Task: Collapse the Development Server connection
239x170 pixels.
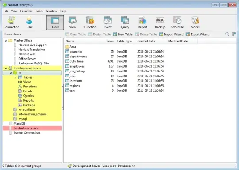Action: pyautogui.click(x=6, y=68)
